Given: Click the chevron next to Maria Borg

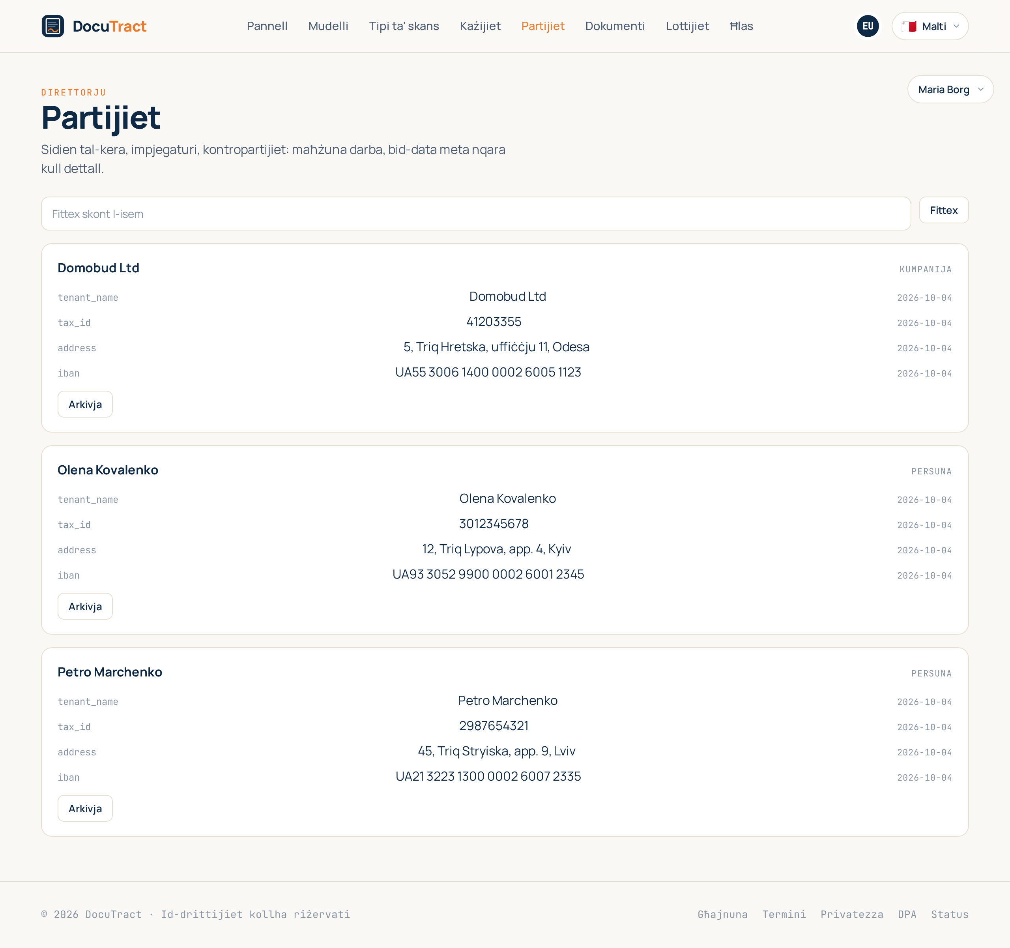Looking at the screenshot, I should tap(980, 90).
